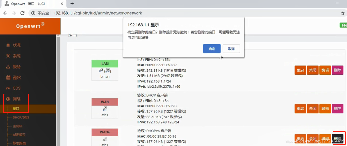Click the green LAN interface label
Image resolution: width=347 pixels, height=146 pixels.
105,64
